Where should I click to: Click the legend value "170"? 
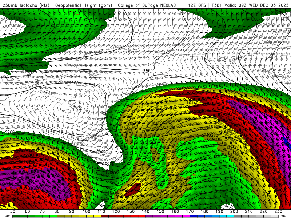(190, 211)
